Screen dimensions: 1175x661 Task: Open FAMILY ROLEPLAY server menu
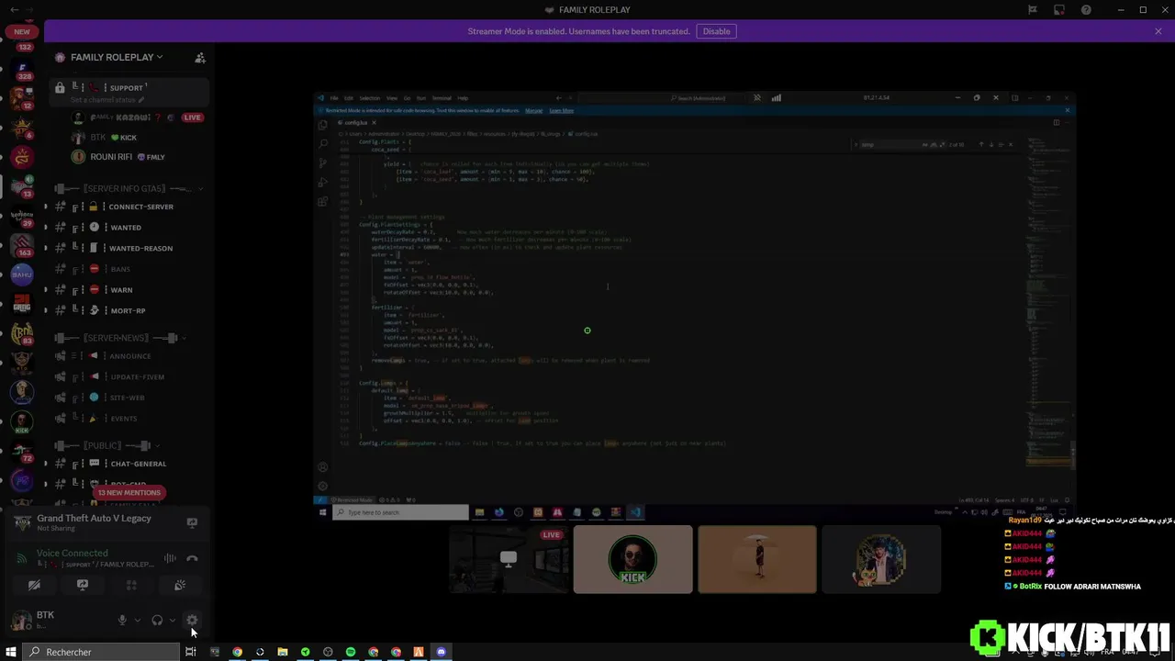(x=117, y=57)
